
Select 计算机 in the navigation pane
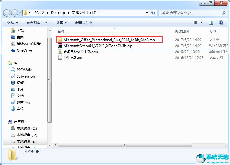(x=19, y=122)
